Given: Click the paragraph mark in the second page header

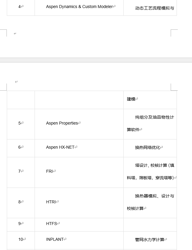Looking at the screenshot, I should (x=16, y=82).
